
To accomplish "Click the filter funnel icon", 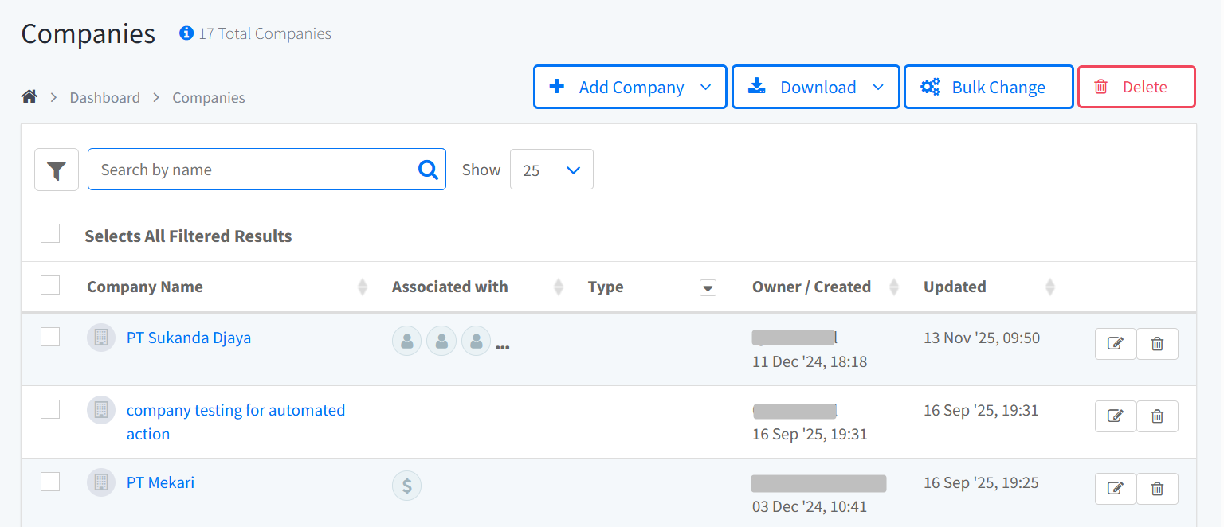I will coord(56,170).
